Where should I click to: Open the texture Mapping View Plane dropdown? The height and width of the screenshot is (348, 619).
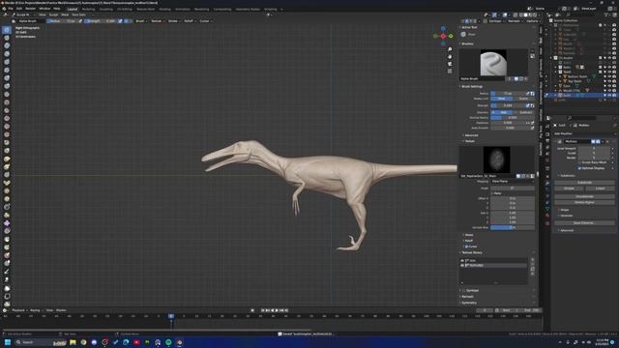513,181
